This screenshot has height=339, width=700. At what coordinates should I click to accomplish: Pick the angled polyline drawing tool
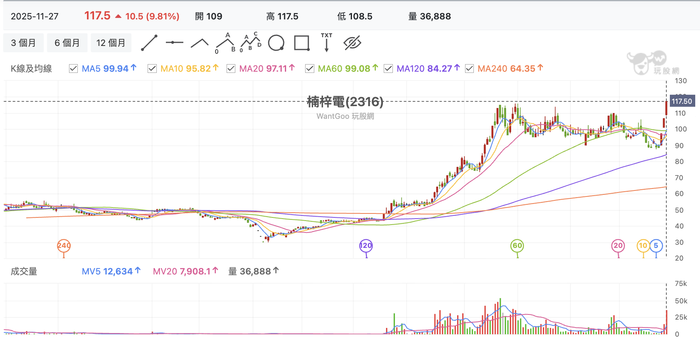click(x=200, y=43)
